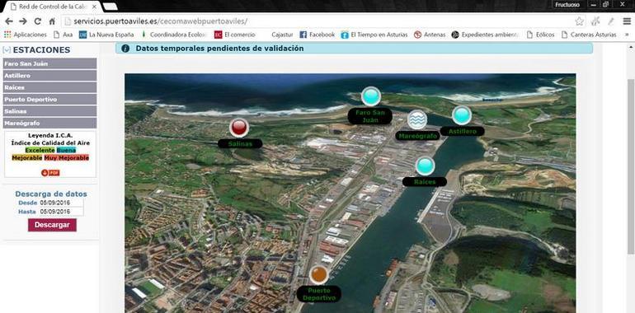Open a new browser tab

click(111, 7)
